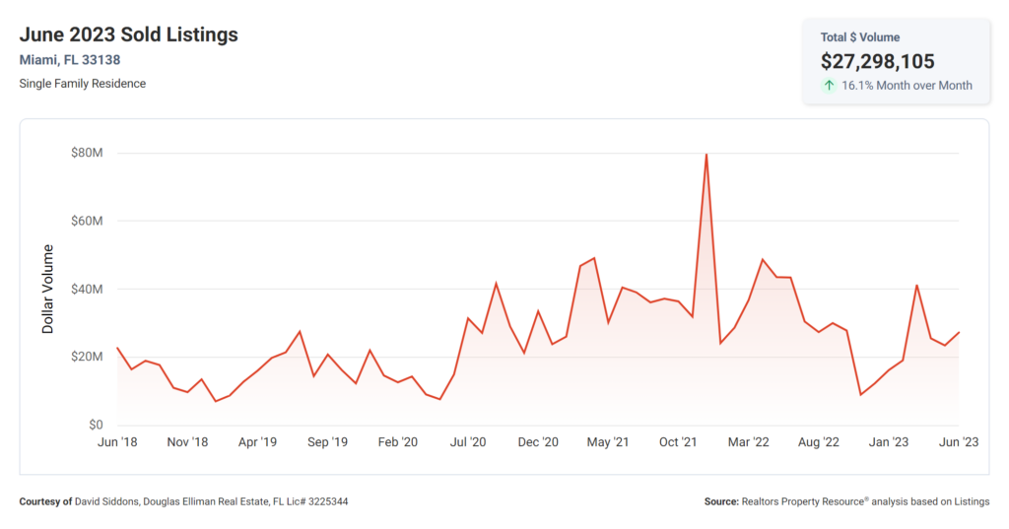Screen dimensions: 1009x529
Task: Click the June 2023 Sold Listings heading
Action: (x=129, y=34)
